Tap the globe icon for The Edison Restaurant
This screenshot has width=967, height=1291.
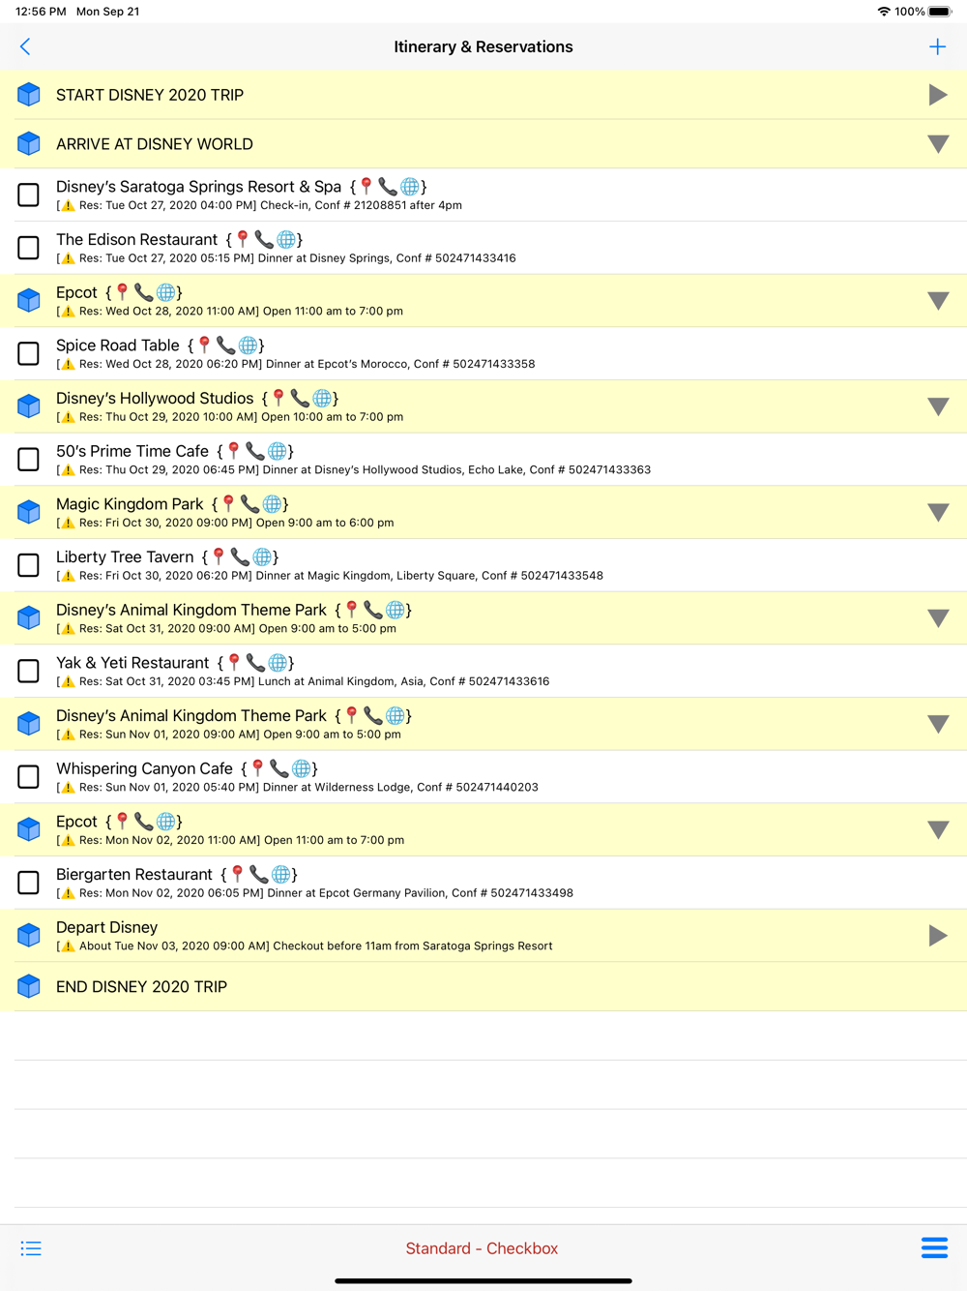pos(286,239)
